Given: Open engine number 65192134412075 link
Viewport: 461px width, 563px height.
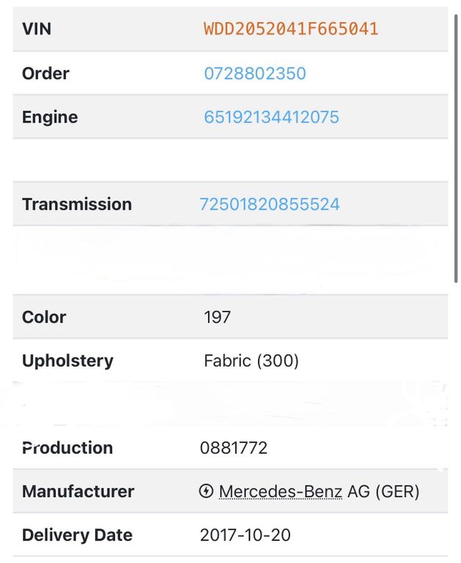Looking at the screenshot, I should [271, 117].
